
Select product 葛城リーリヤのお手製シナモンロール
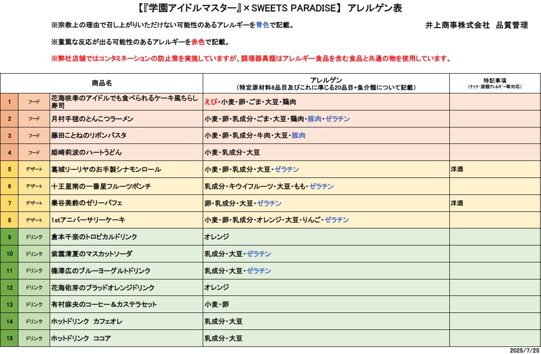coord(126,169)
